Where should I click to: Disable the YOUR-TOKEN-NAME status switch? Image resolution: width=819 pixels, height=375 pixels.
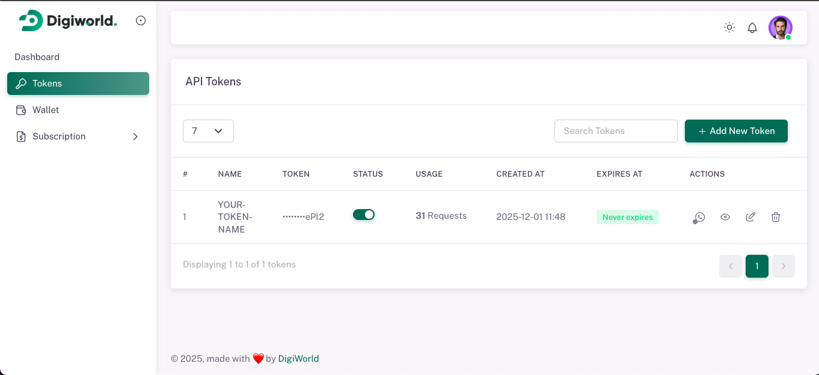pyautogui.click(x=364, y=215)
